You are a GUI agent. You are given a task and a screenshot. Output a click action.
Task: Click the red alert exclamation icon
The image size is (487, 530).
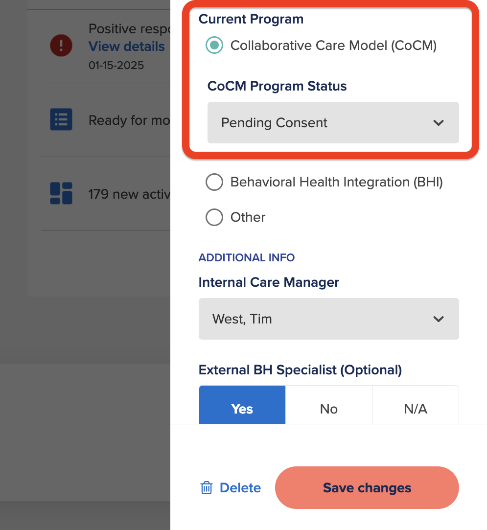coord(61,46)
